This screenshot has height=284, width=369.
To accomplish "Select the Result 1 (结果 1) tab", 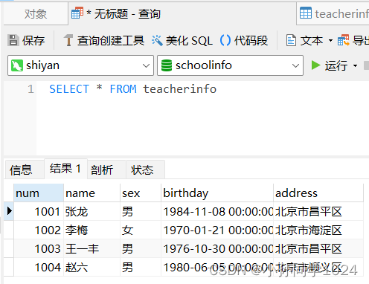I will pos(65,169).
